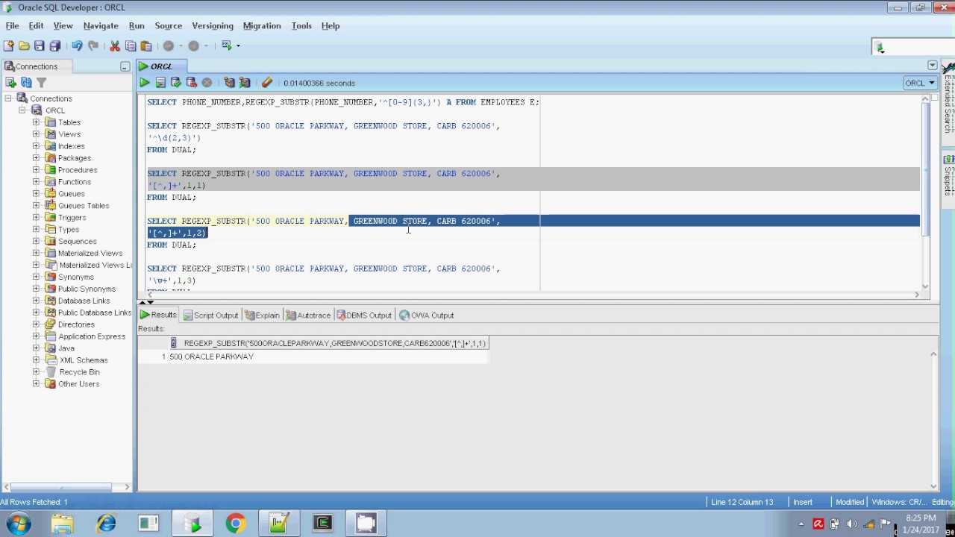Viewport: 955px width, 537px height.
Task: Open Windows Explorer folder from taskbar
Action: coord(63,524)
